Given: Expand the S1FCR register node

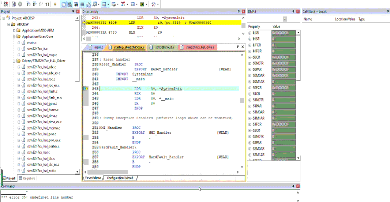Looking at the screenshot, I should point(250,124).
